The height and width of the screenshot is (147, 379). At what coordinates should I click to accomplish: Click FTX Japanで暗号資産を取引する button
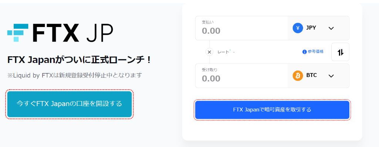click(x=272, y=110)
